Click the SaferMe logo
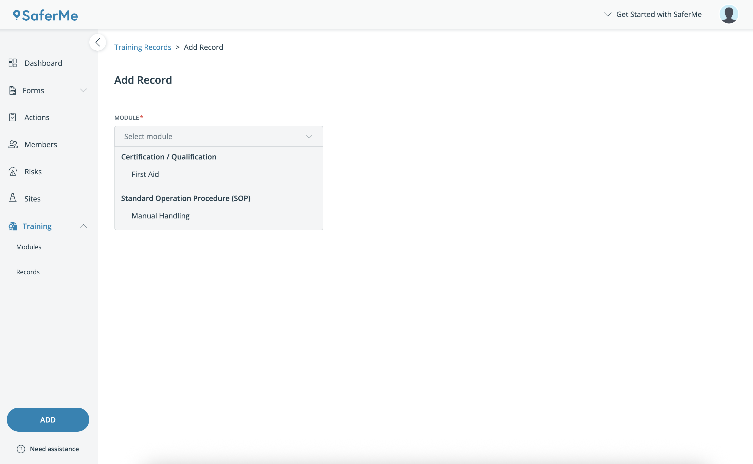This screenshot has width=753, height=464. tap(45, 15)
